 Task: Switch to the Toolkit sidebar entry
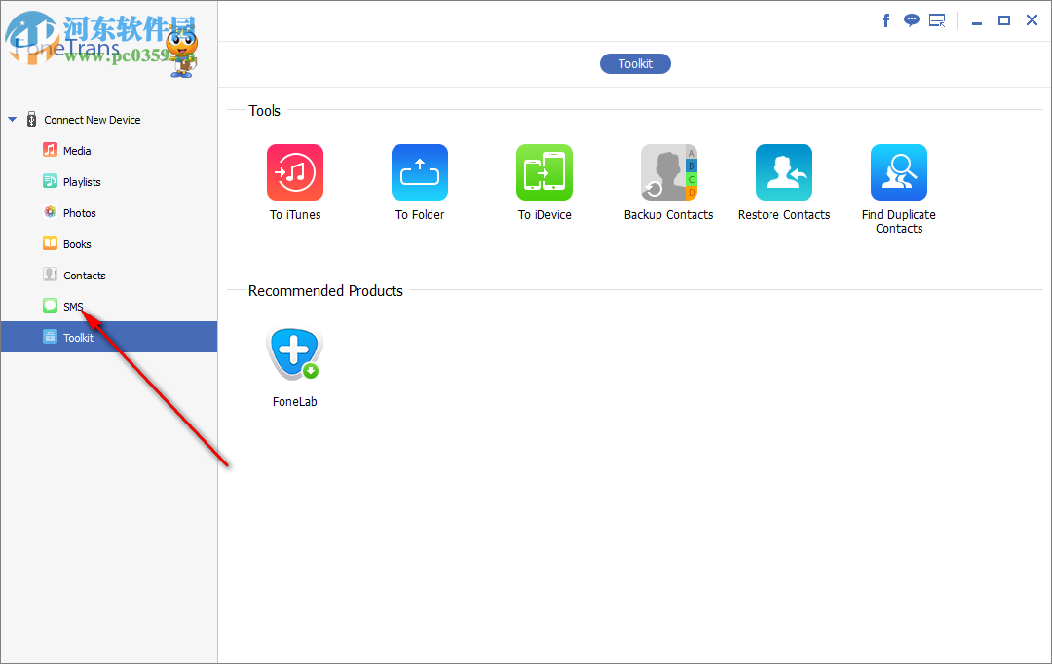(79, 337)
